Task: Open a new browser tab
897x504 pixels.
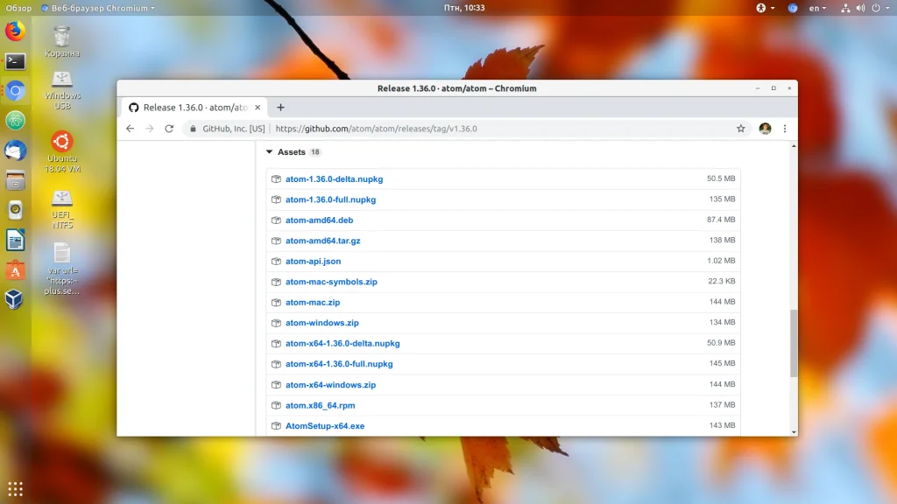Action: pos(280,108)
